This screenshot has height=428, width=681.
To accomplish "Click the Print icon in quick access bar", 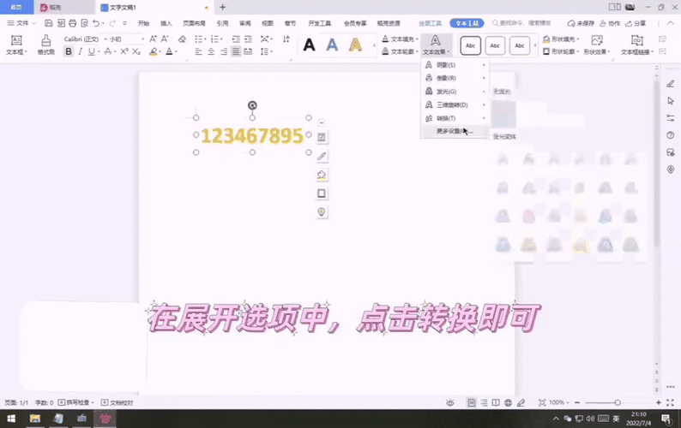I will pos(73,23).
